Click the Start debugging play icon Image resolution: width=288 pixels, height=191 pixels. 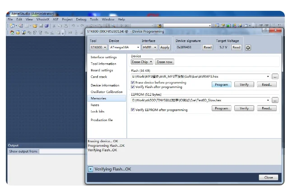coord(121,26)
